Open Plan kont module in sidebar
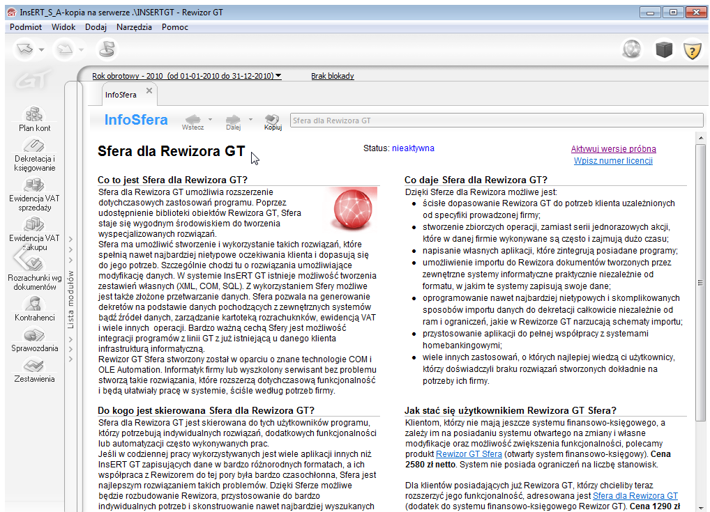This screenshot has width=710, height=512. pyautogui.click(x=34, y=117)
